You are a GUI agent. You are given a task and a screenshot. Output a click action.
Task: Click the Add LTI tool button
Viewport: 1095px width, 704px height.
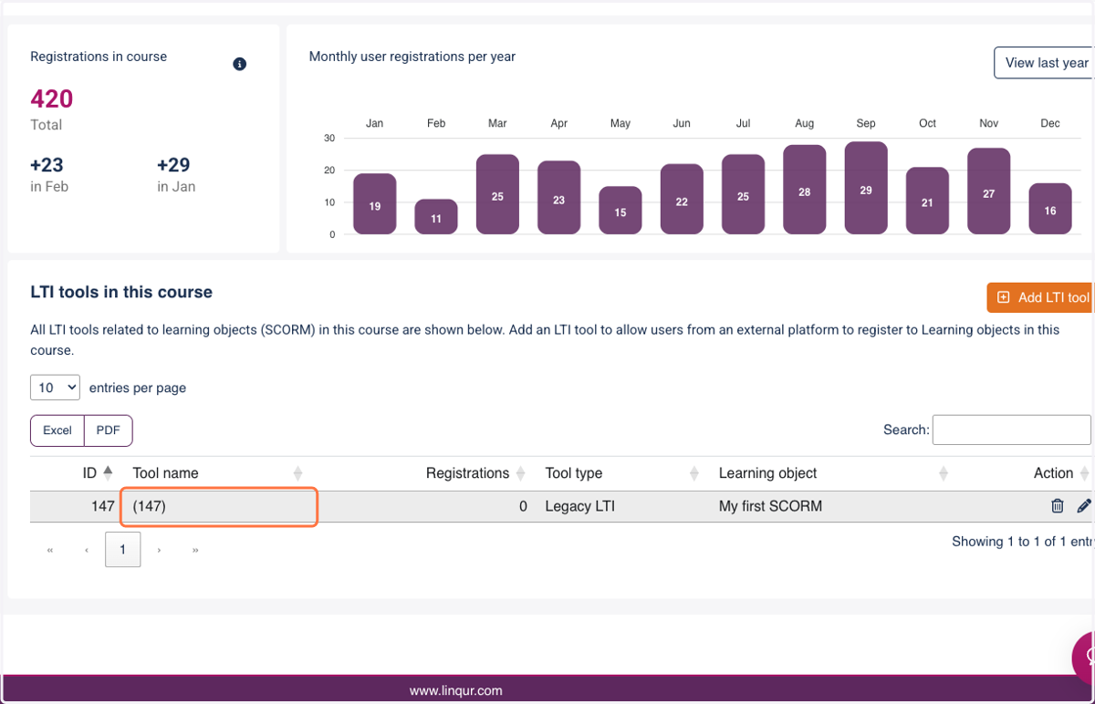click(x=1041, y=297)
